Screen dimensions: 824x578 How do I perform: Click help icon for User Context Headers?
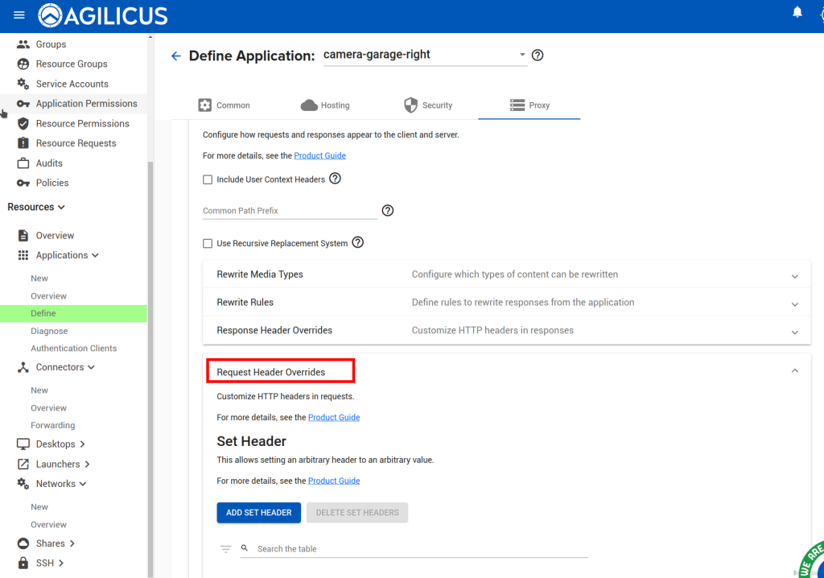[336, 179]
